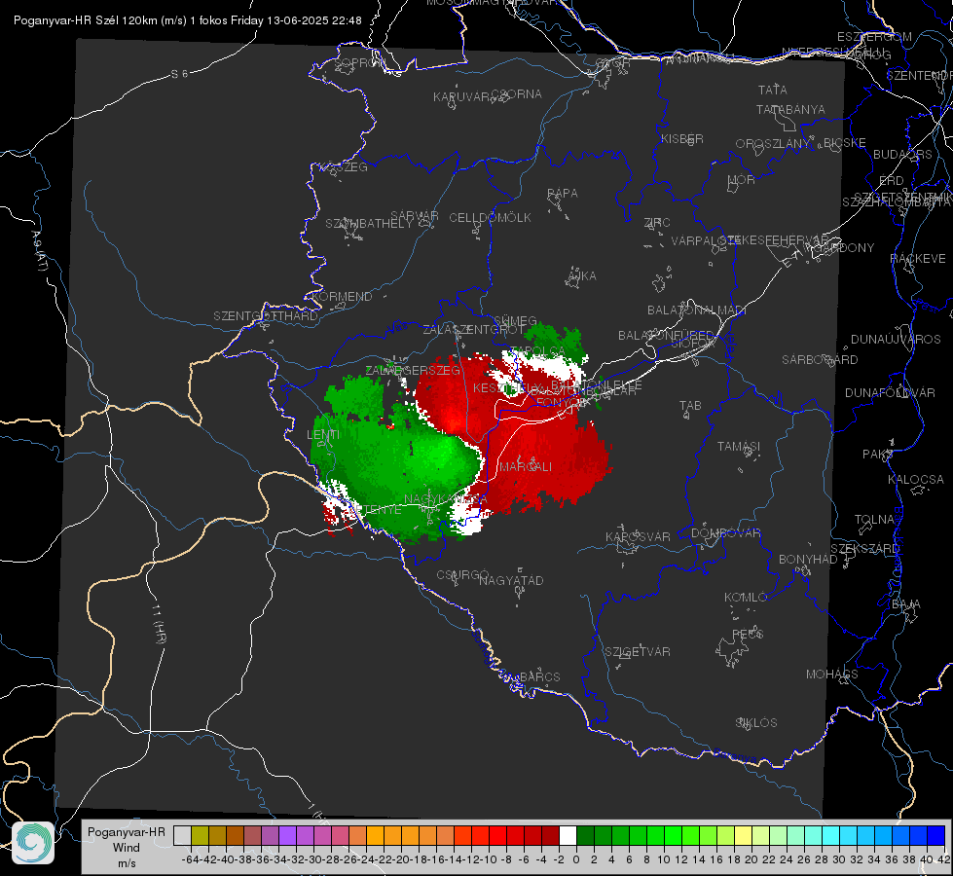The image size is (953, 876).
Task: Click the KOMLO city label
Action: (745, 598)
